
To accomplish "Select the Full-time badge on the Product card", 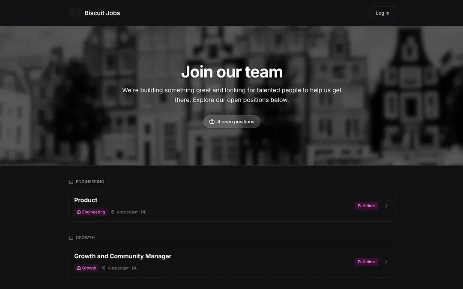I will (366, 205).
